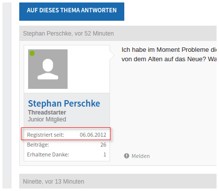This screenshot has height=191, width=219.
Task: Select the 'Junior Mitglied' rank text
Action: 47,119
